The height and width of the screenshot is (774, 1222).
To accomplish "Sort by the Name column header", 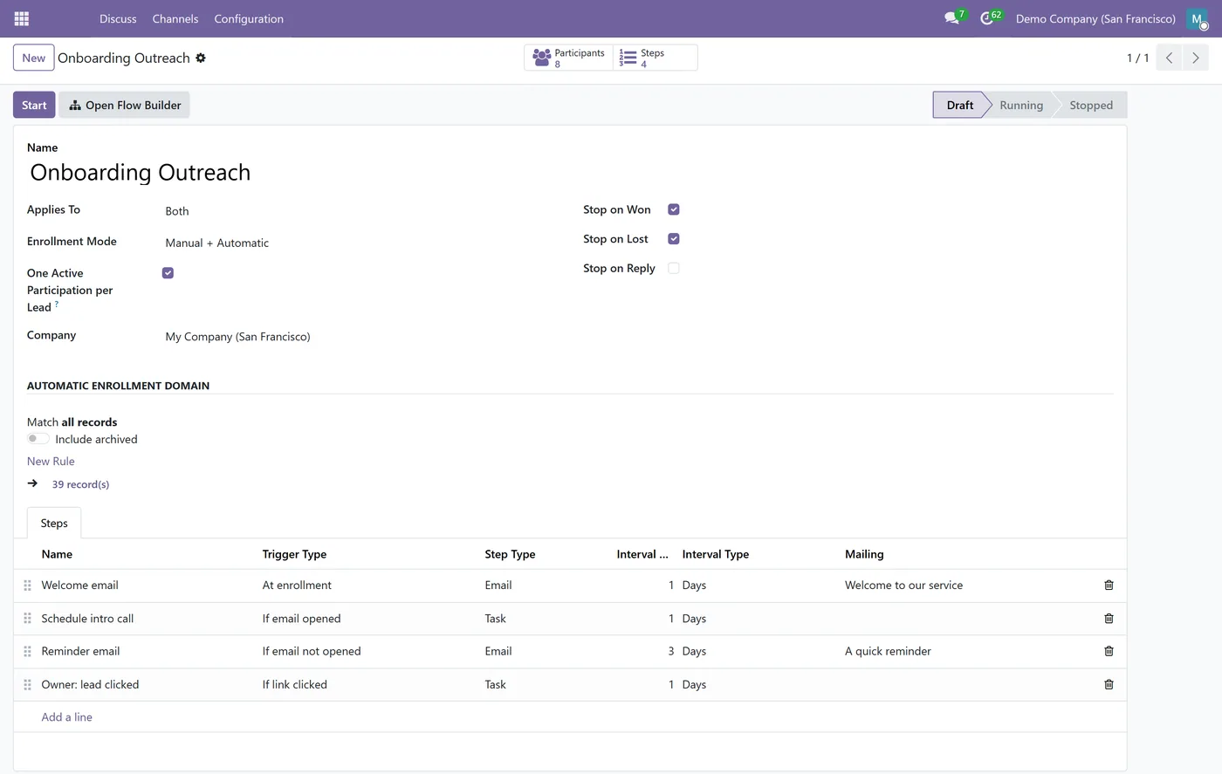I will click(57, 554).
